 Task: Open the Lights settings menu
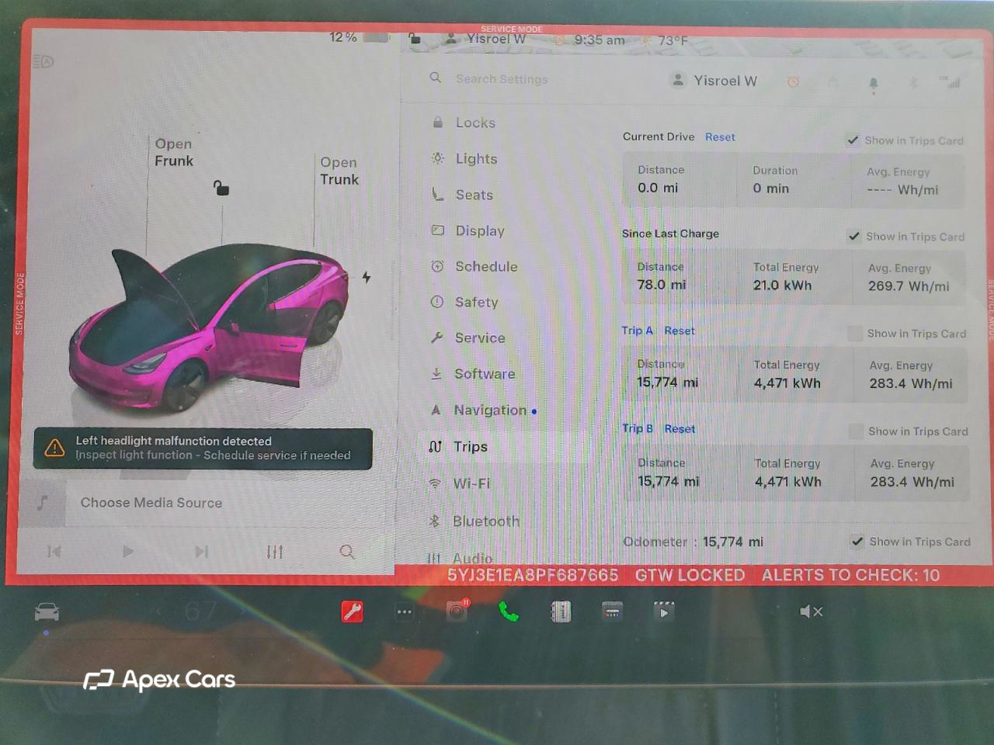476,158
